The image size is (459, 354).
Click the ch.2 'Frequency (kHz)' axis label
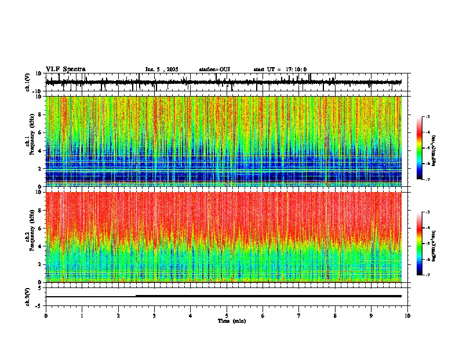coord(32,230)
